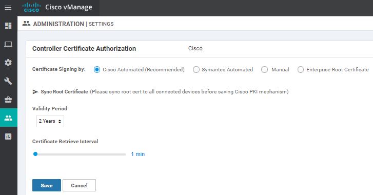Open the Tools wrench icon in sidebar
Viewport: 373px width, 195px height.
pyautogui.click(x=8, y=81)
